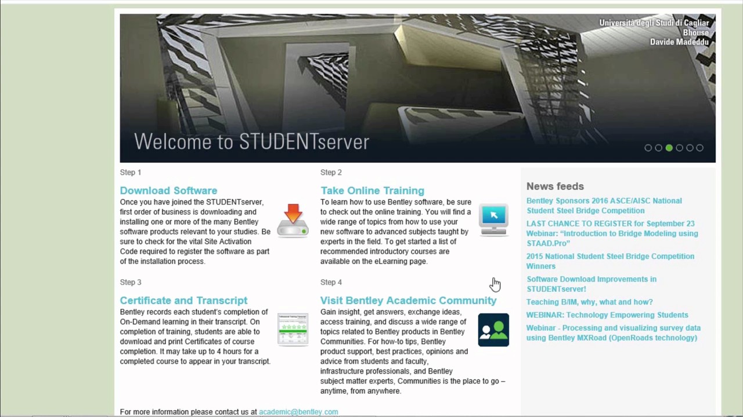Click the Step 2 label
This screenshot has height=417, width=743.
(331, 173)
